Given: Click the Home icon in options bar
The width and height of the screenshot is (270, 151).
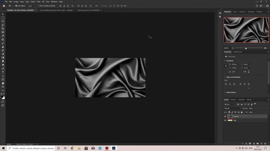Looking at the screenshot, I should pos(4,6).
